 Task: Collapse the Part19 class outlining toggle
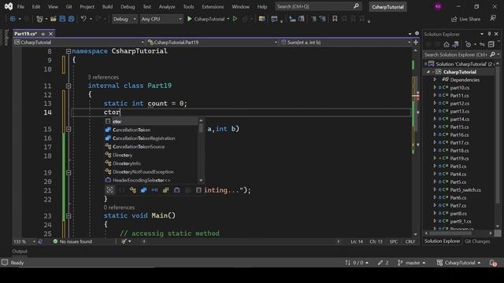point(69,86)
